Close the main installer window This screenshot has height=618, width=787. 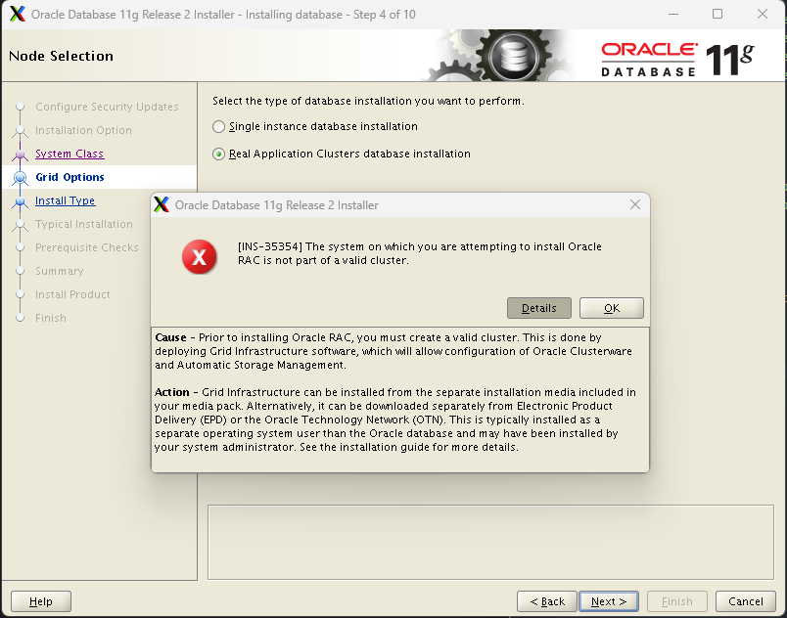pos(763,14)
